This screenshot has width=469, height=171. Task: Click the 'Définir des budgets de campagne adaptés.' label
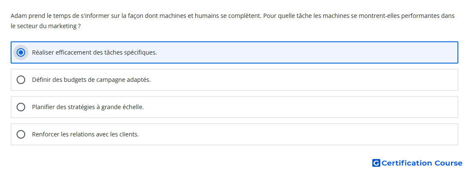tap(91, 80)
